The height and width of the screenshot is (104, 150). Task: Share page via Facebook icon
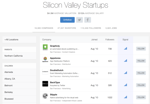[87, 20]
